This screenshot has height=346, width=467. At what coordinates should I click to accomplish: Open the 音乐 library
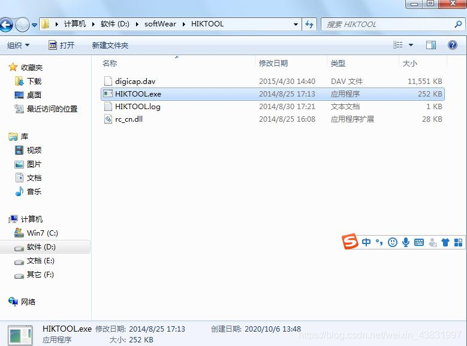click(x=34, y=191)
